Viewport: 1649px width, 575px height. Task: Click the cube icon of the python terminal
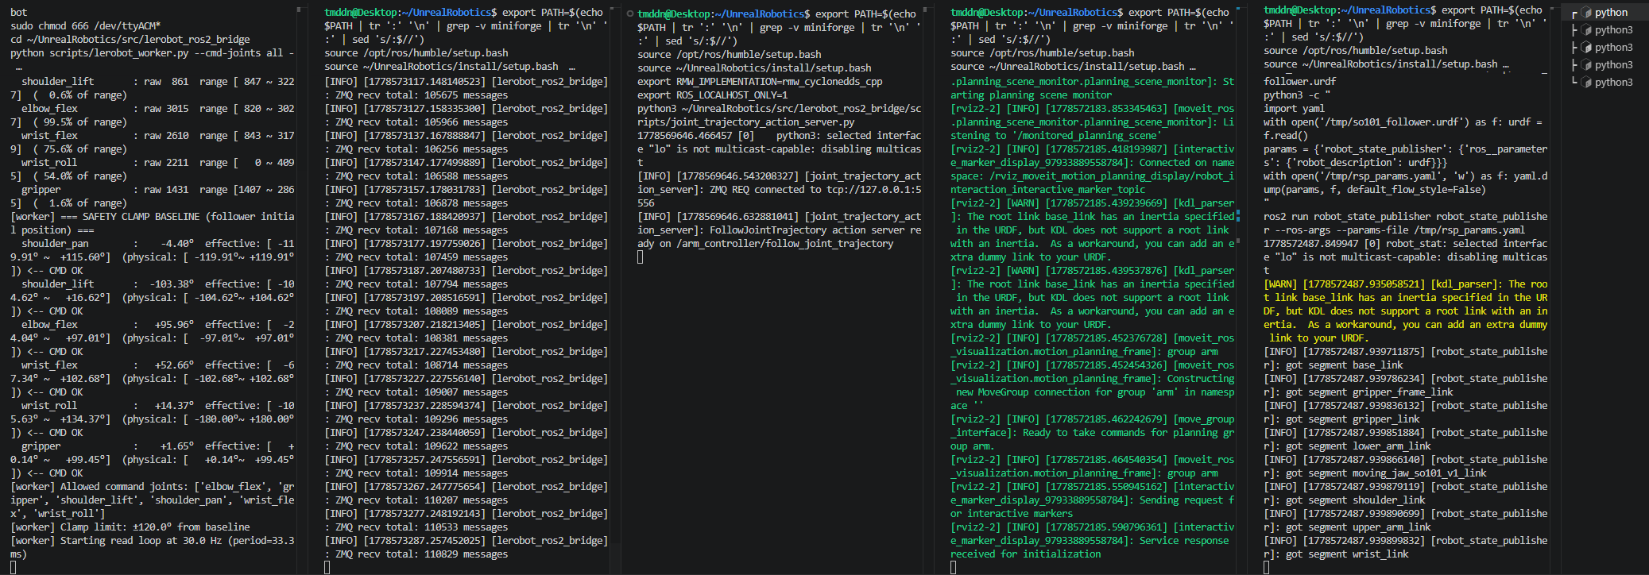coord(1586,12)
